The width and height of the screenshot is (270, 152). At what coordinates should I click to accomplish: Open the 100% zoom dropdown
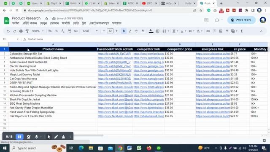coord(38,31)
